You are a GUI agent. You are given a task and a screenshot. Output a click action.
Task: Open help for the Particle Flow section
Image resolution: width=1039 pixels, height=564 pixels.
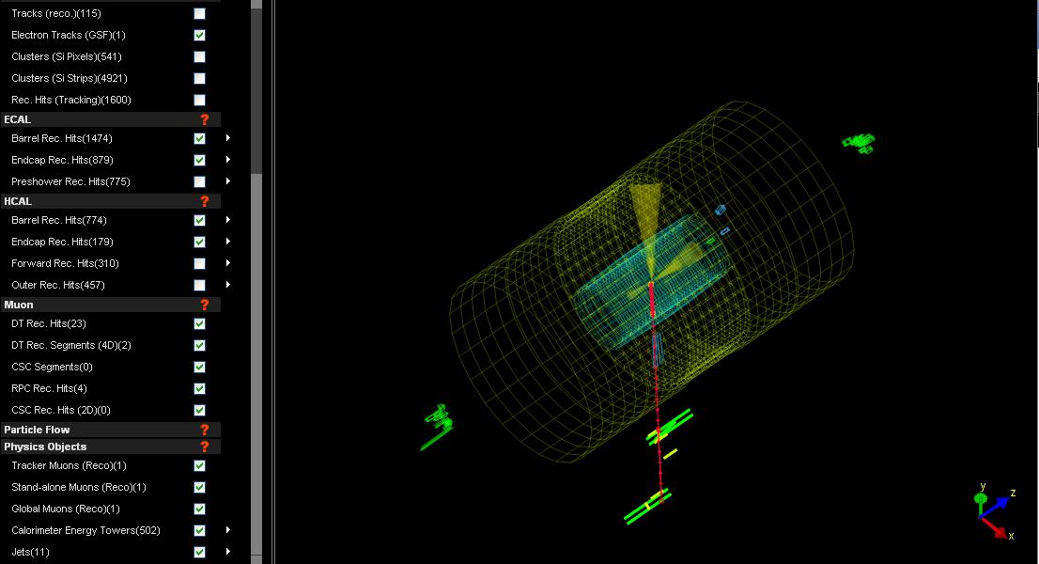204,430
